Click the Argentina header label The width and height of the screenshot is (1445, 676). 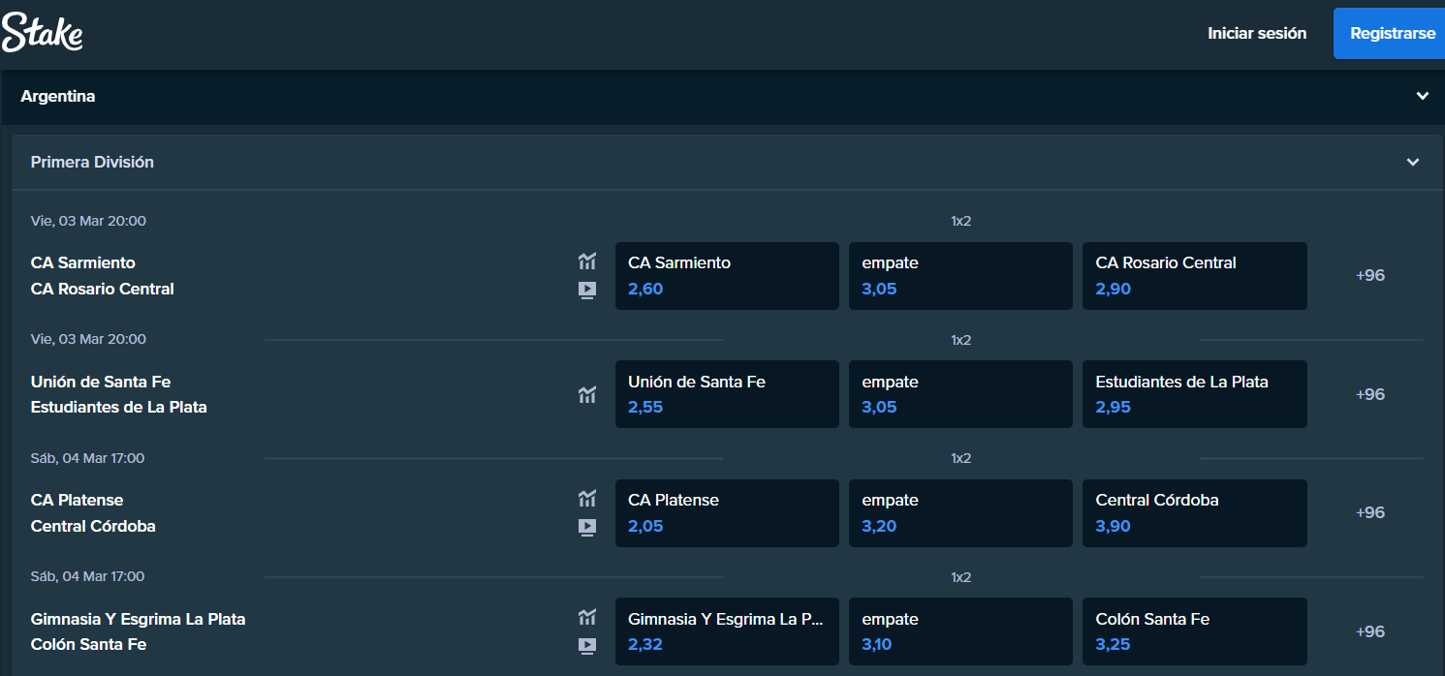pyautogui.click(x=58, y=96)
